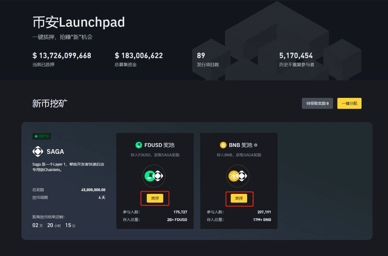This screenshot has height=256, width=388.
Task: Click the SAGA project name
Action: pyautogui.click(x=55, y=151)
